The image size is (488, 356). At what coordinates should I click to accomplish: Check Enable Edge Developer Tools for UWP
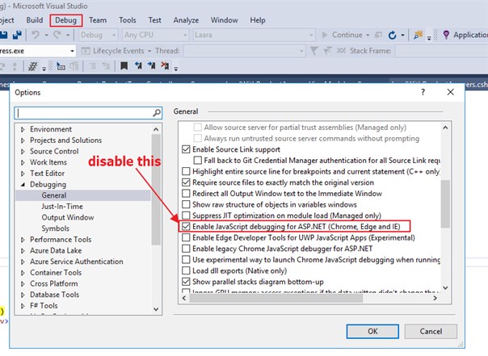click(186, 237)
